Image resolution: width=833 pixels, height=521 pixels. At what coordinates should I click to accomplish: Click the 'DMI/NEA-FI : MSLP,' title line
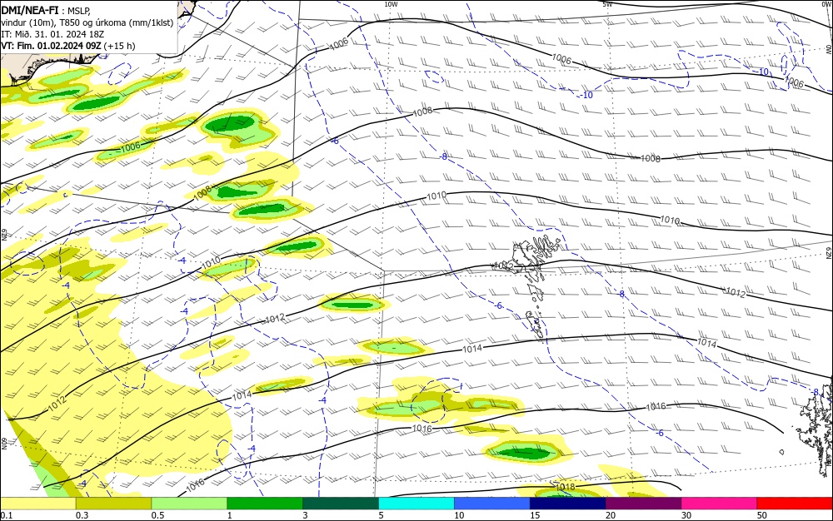[46, 9]
